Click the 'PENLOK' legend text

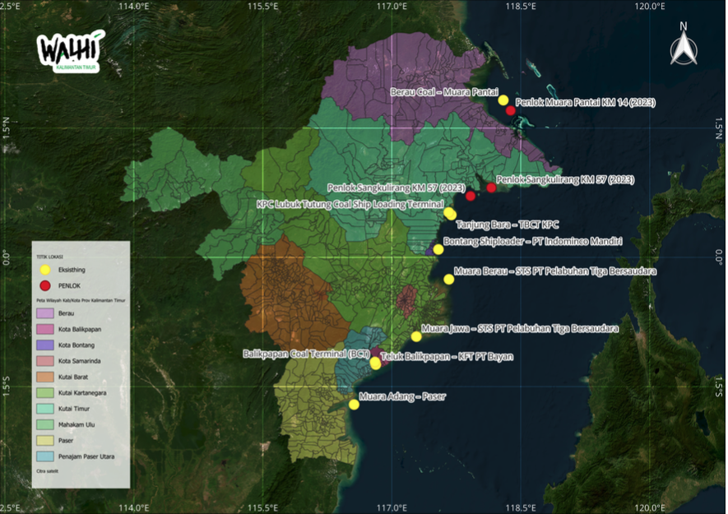coord(70,285)
